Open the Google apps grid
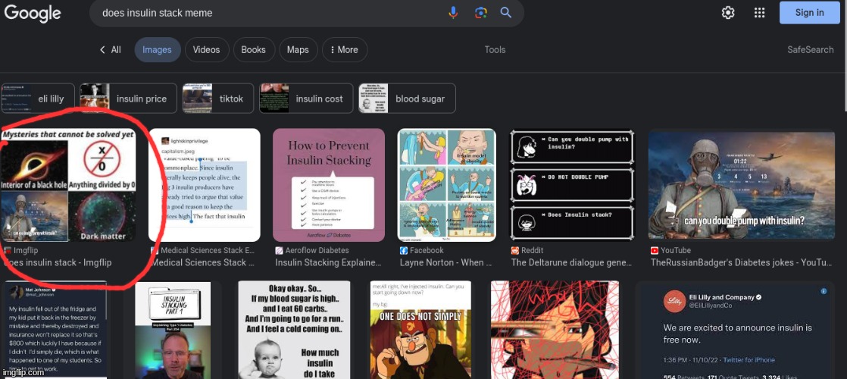This screenshot has width=847, height=379. point(759,12)
